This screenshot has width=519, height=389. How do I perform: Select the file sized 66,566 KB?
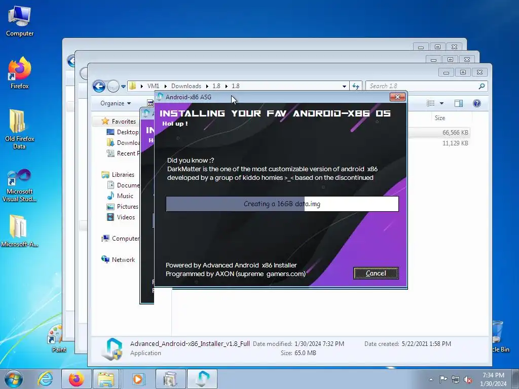pyautogui.click(x=455, y=133)
